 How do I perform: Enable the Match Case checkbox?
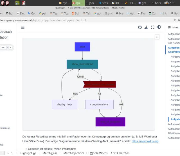[x=40, y=153]
